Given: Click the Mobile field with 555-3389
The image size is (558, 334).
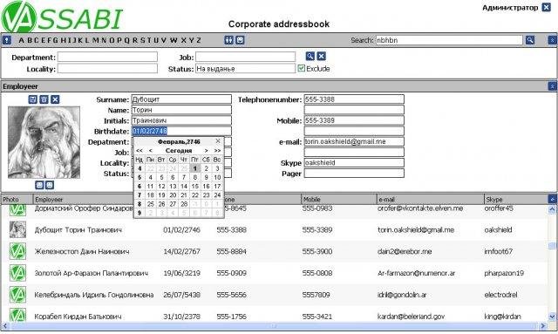Looking at the screenshot, I should pyautogui.click(x=354, y=120).
